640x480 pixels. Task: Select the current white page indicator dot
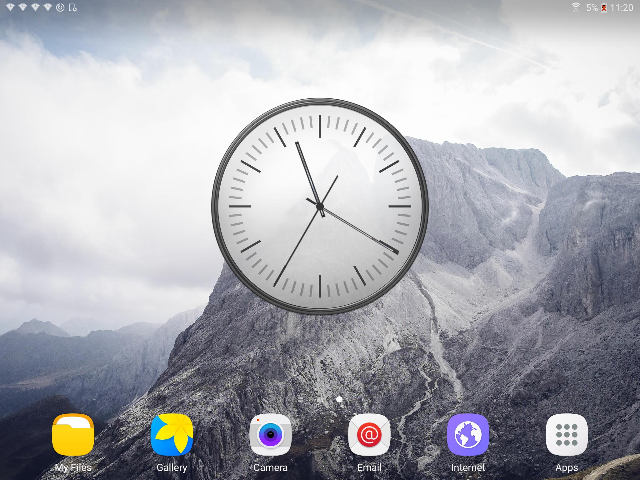point(339,399)
